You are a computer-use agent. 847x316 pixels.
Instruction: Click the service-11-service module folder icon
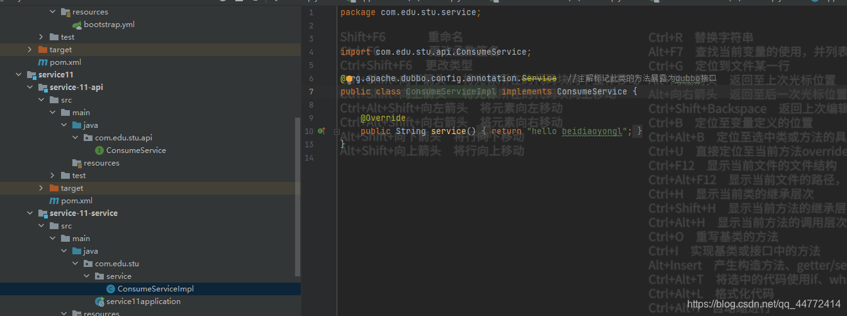click(x=43, y=213)
